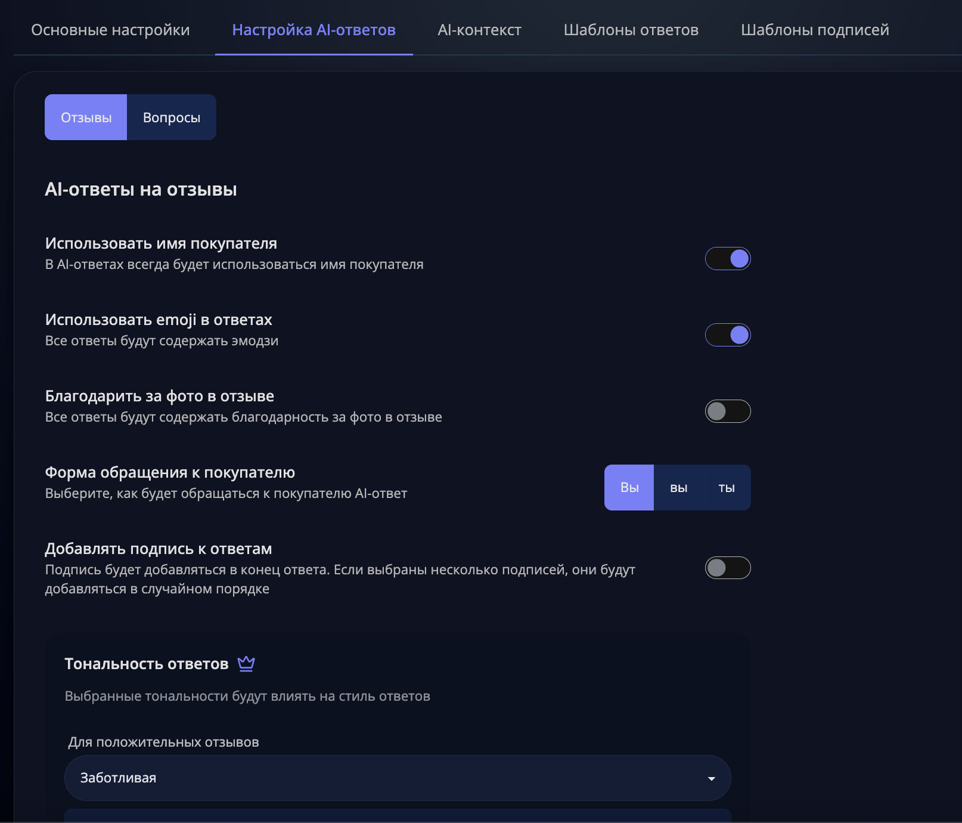Choose lowercase 'вы' address form
The image size is (962, 823).
[679, 487]
